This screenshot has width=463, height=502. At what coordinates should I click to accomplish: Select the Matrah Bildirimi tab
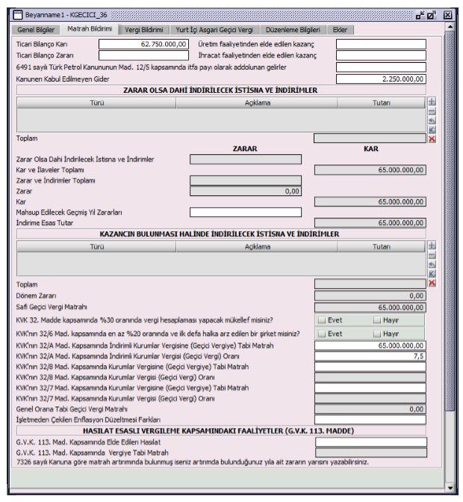click(x=90, y=29)
